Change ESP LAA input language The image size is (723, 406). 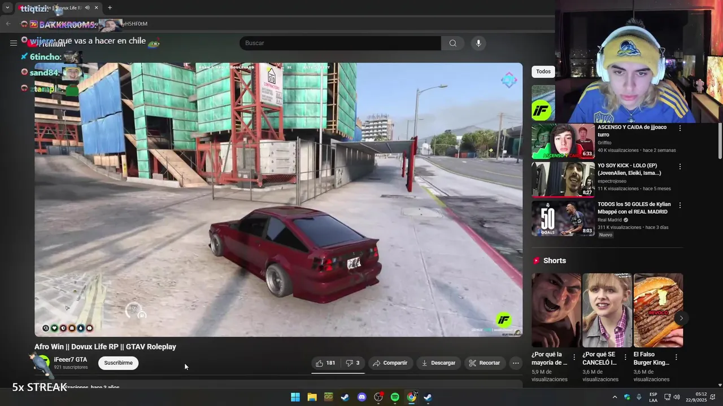[x=653, y=397]
